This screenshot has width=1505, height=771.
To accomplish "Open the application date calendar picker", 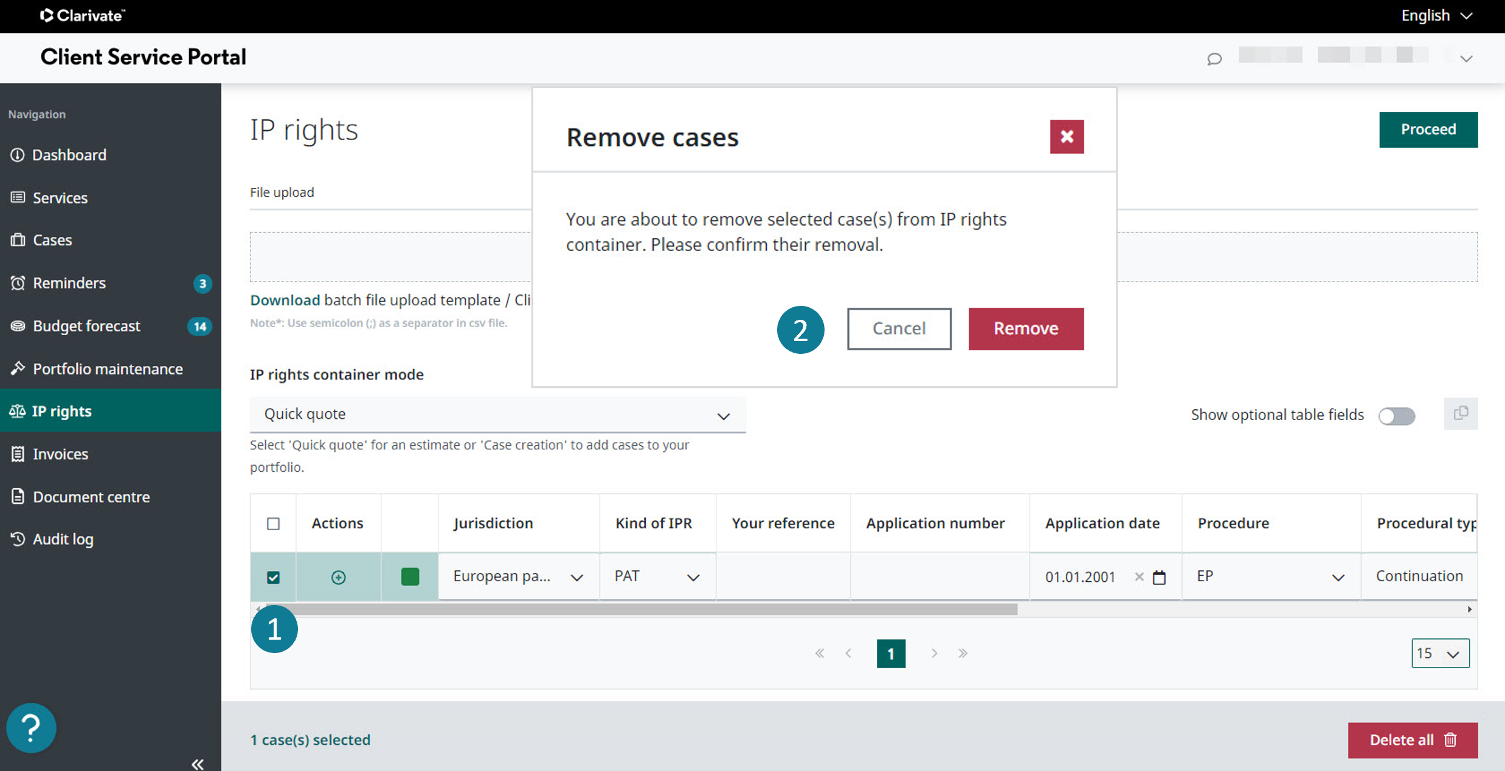I will (x=1160, y=577).
